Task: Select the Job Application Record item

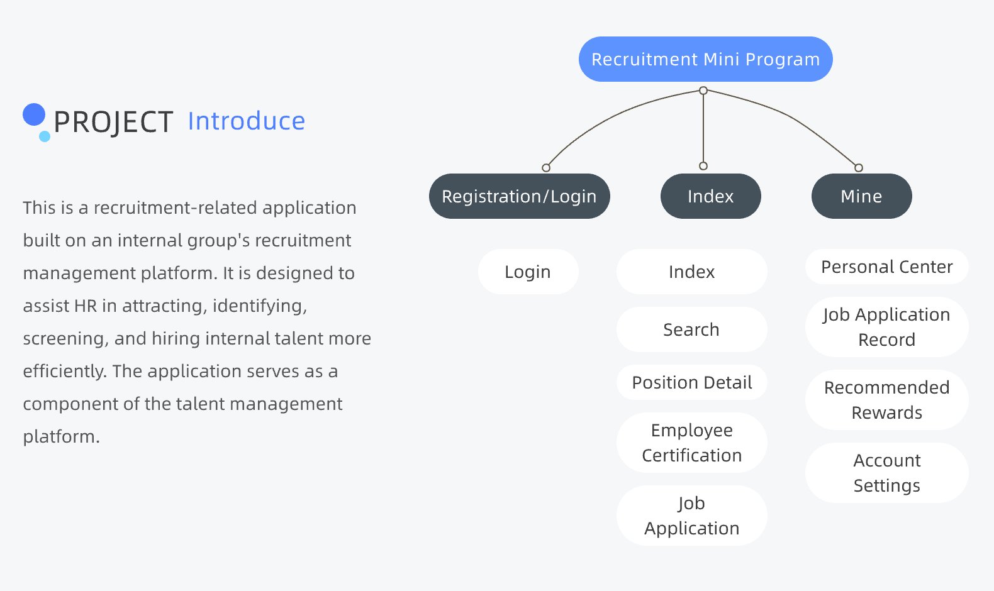Action: tap(886, 327)
